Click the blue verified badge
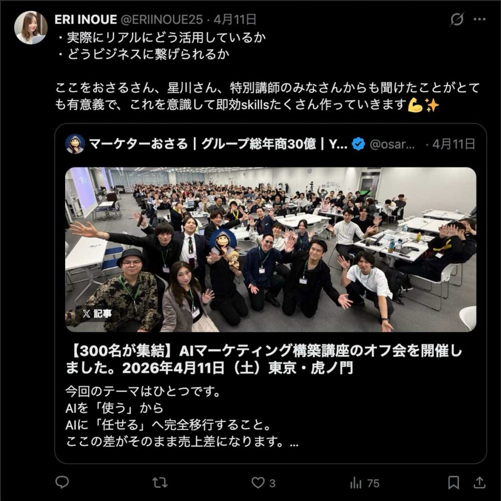The width and height of the screenshot is (501, 501). pyautogui.click(x=359, y=144)
